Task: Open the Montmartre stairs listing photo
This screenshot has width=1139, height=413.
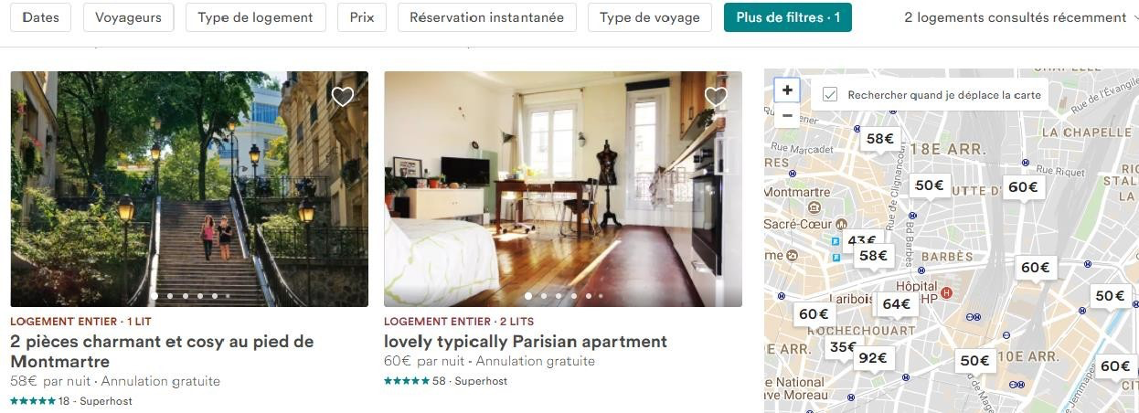Action: (x=189, y=189)
